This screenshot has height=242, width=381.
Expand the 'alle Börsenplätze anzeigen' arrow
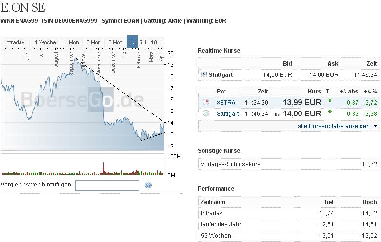(375, 126)
